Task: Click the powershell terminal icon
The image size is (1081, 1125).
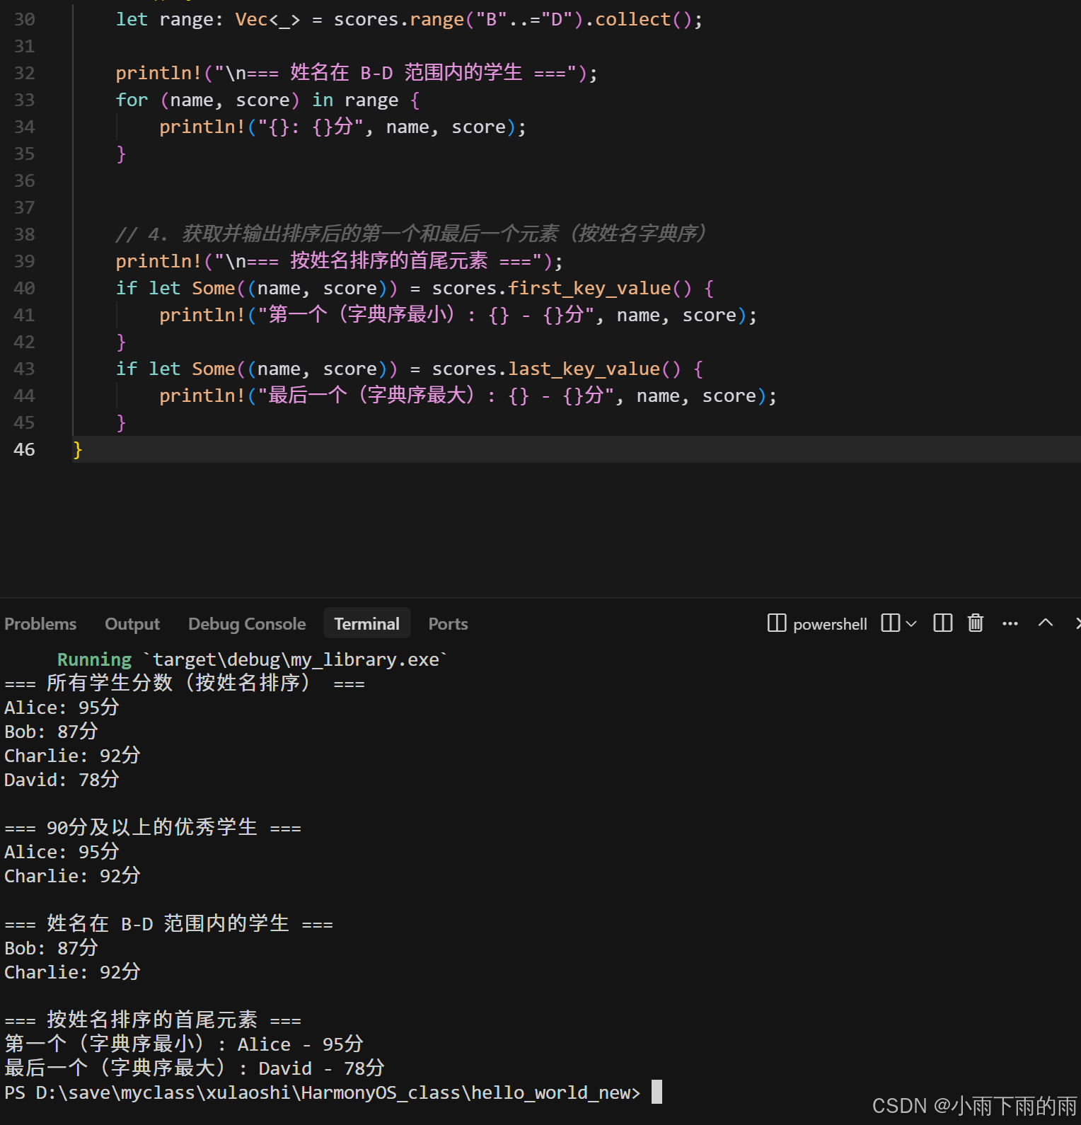Action: [777, 623]
